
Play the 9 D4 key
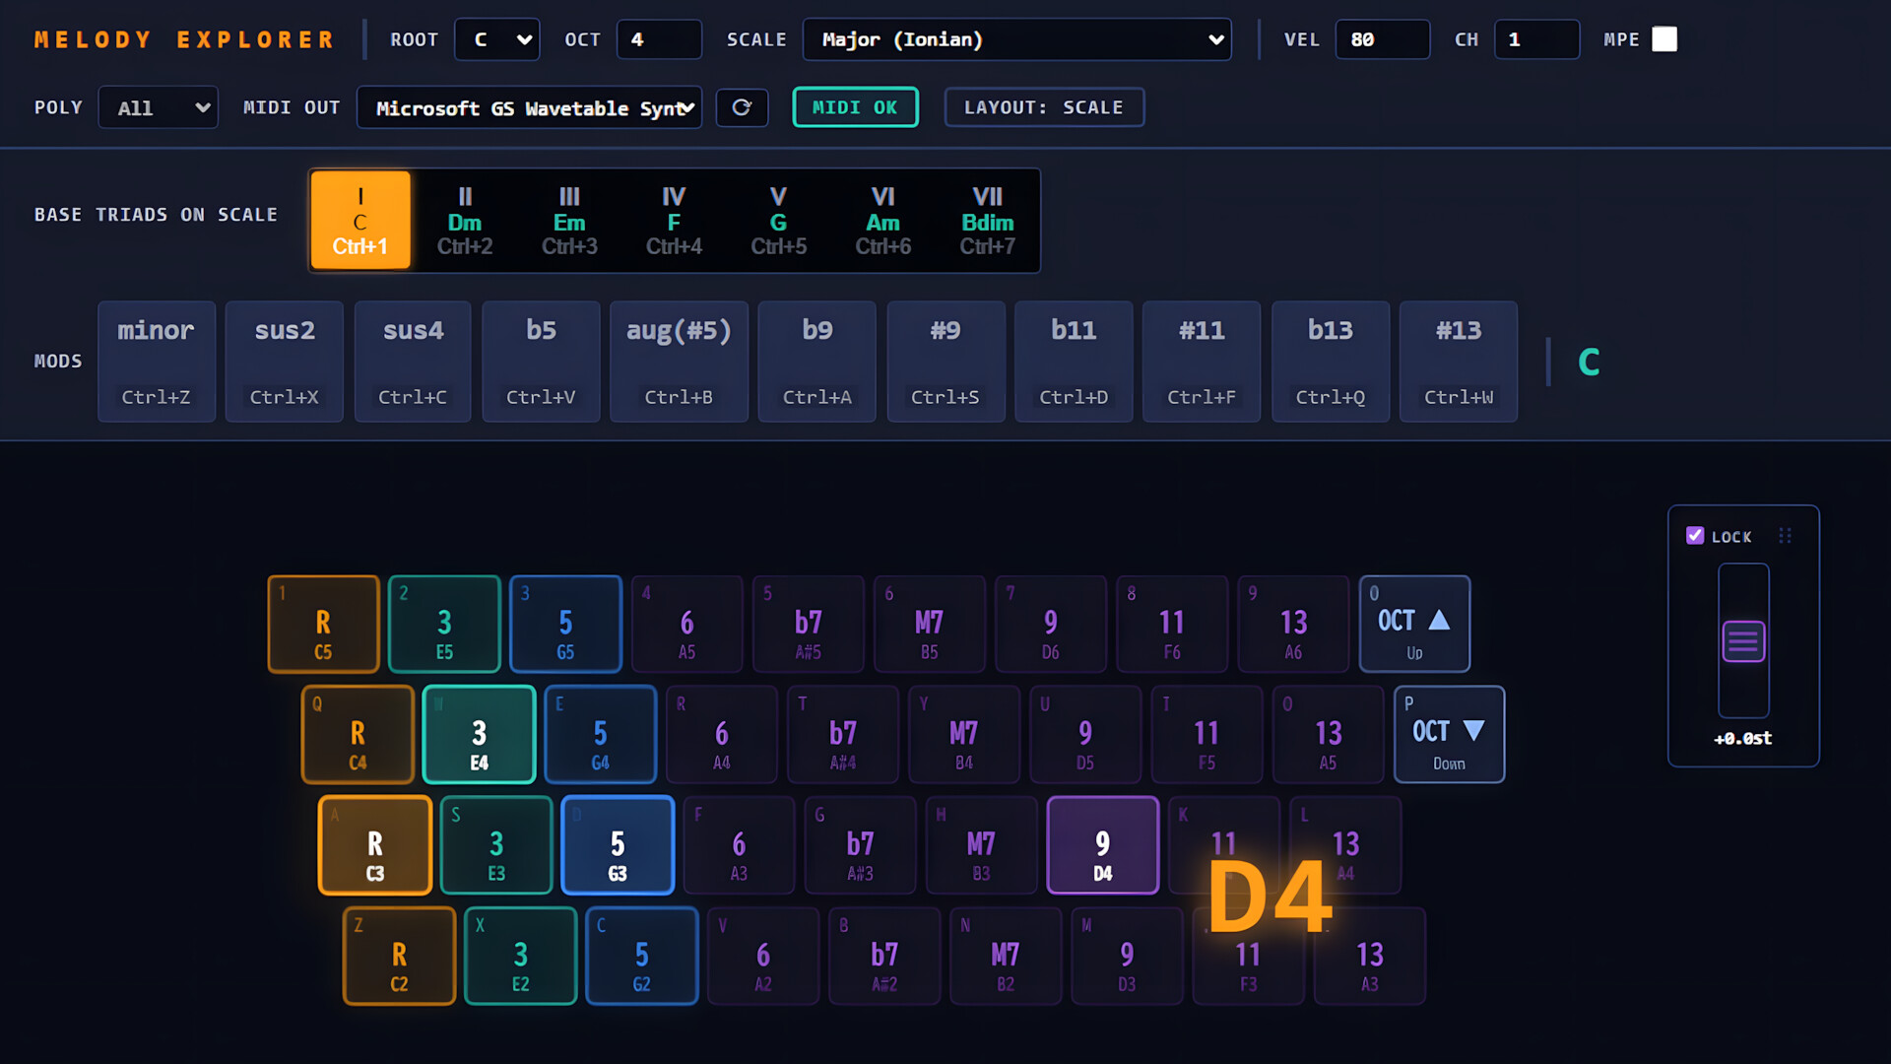click(x=1102, y=845)
